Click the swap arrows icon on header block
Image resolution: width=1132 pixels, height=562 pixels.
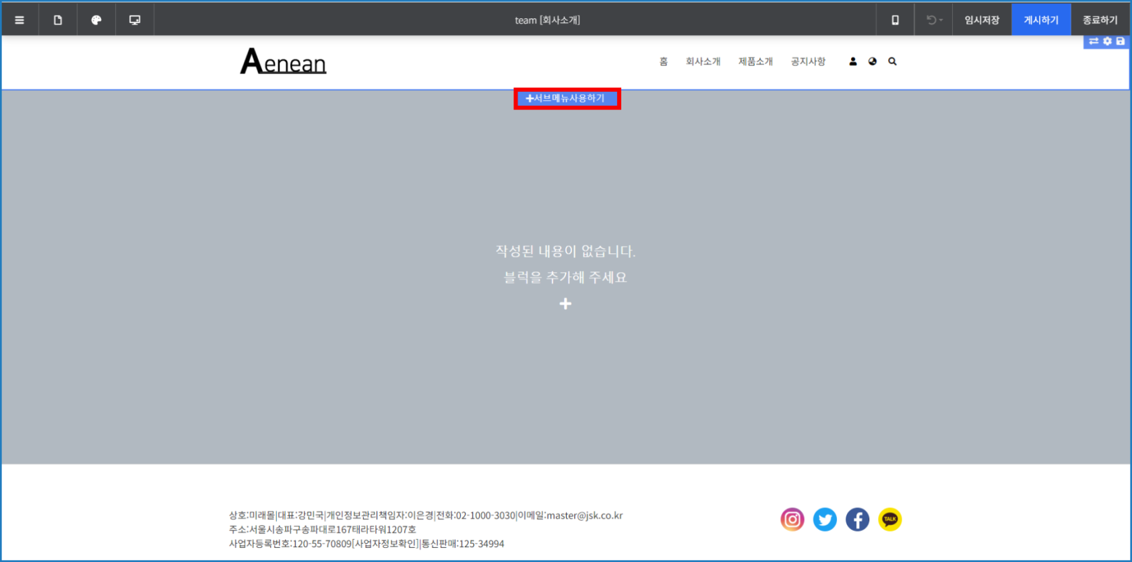[x=1094, y=42]
